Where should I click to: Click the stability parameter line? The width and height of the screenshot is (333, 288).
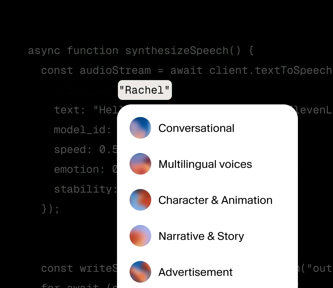click(x=85, y=189)
